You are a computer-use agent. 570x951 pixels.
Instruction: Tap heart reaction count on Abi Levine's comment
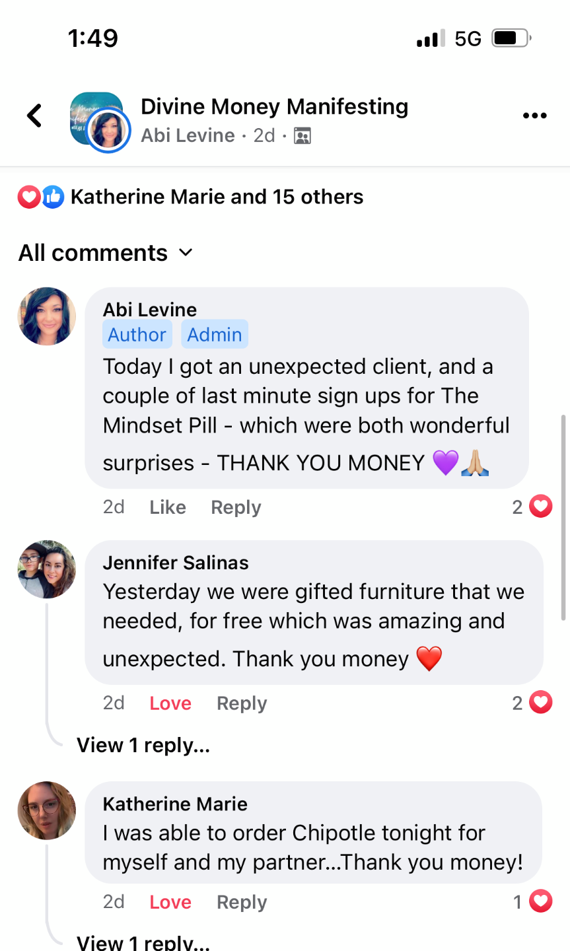532,507
